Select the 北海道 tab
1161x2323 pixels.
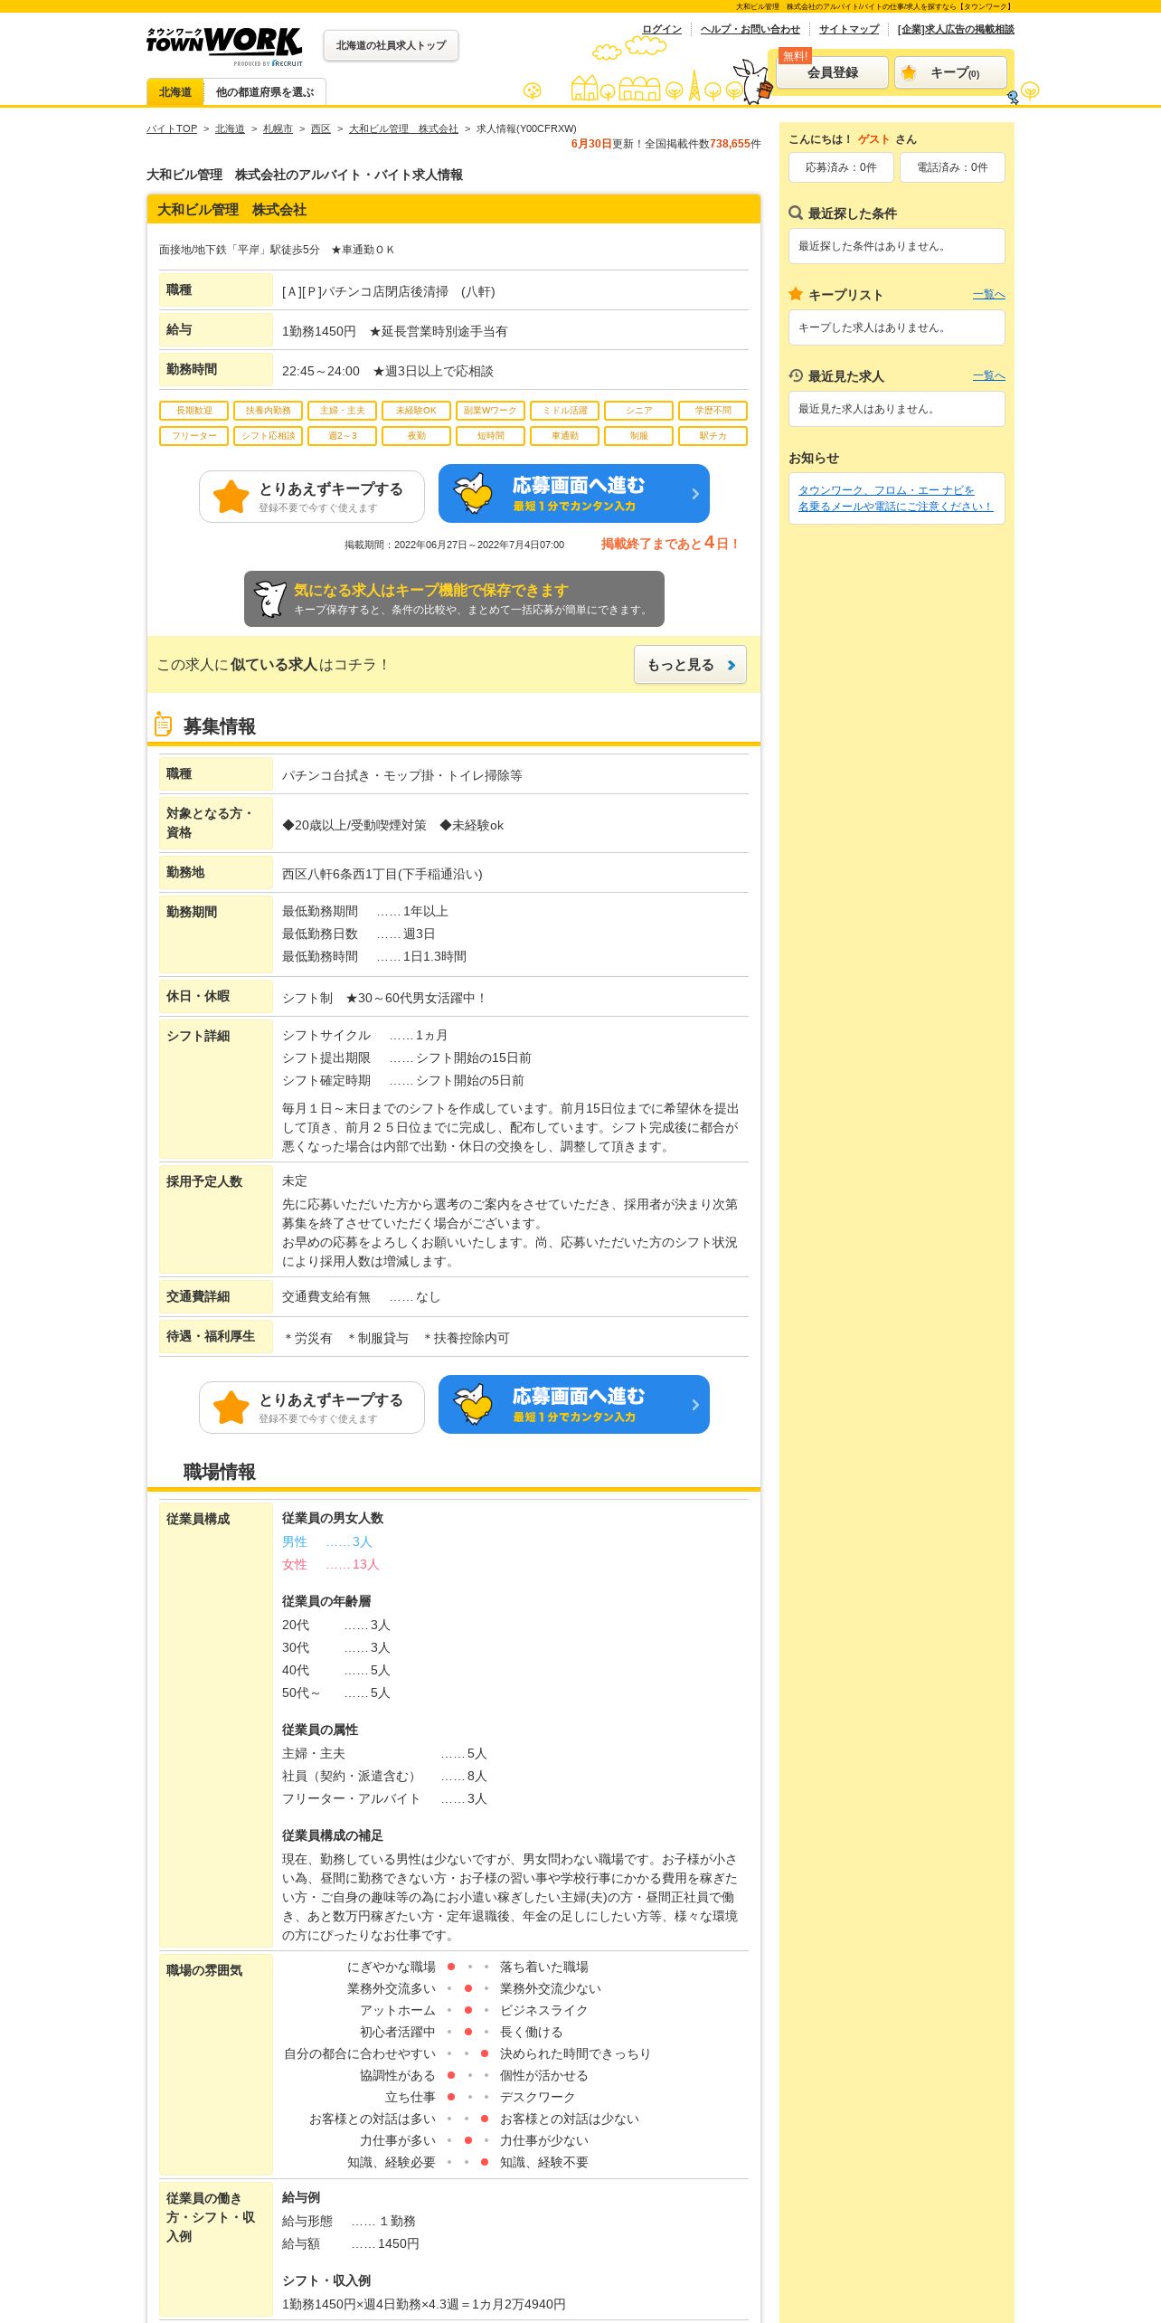click(x=175, y=92)
